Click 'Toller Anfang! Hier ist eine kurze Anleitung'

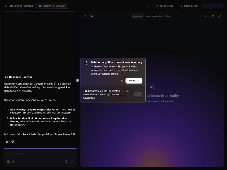[x=116, y=62]
